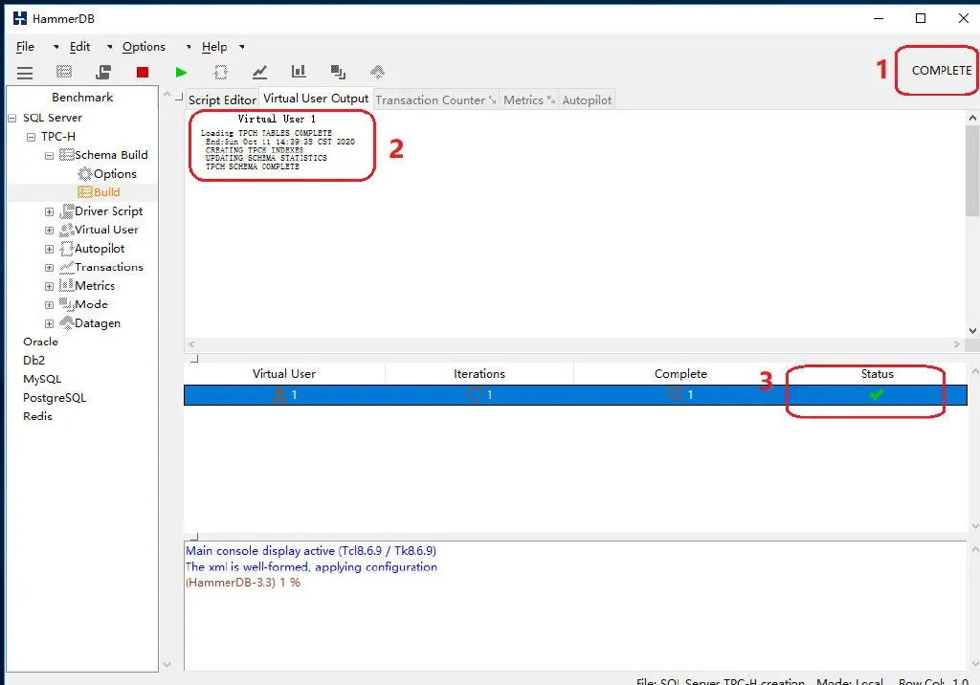Screen dimensions: 980x685
Task: Click the Benchmark panel header
Action: [x=82, y=98]
